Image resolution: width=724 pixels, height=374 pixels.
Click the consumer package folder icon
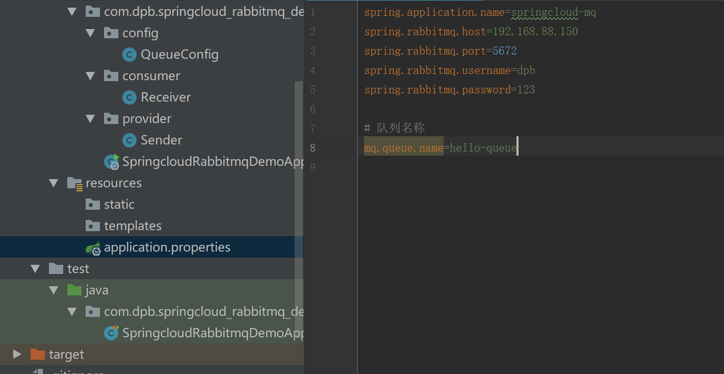[111, 76]
